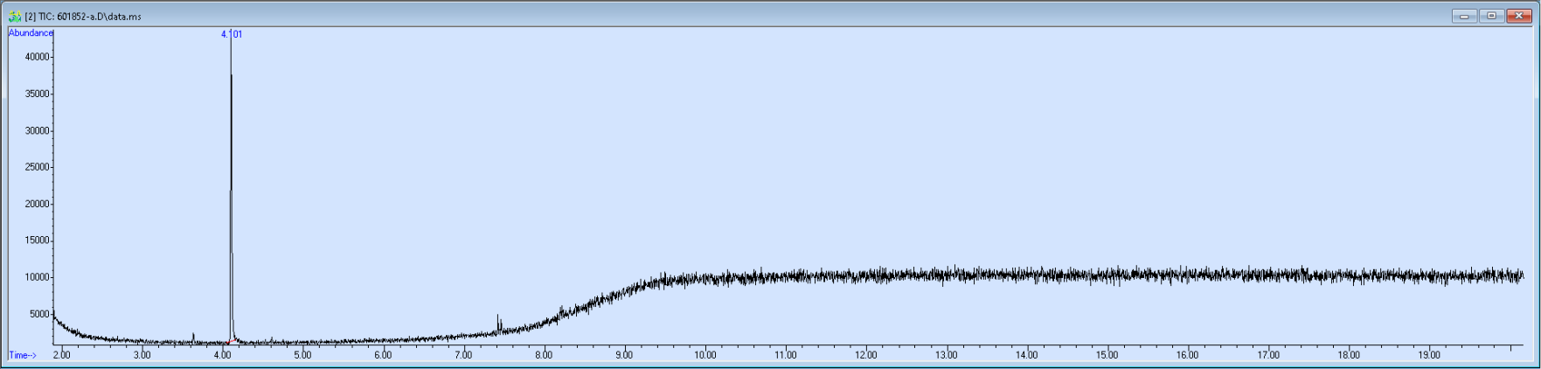Click the small peak near 7.4 minutes
This screenshot has height=369, width=1541.
(498, 324)
